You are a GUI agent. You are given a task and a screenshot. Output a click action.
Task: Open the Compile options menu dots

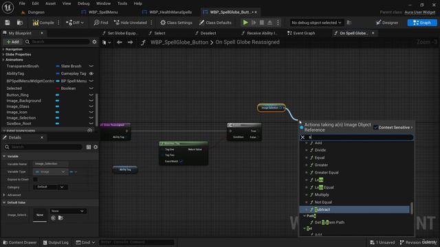(x=58, y=23)
